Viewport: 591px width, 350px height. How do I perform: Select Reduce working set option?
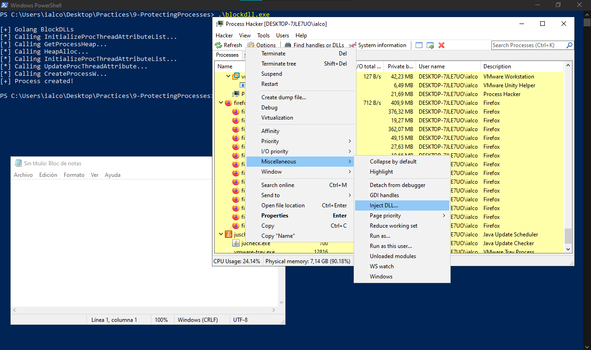[x=402, y=226]
